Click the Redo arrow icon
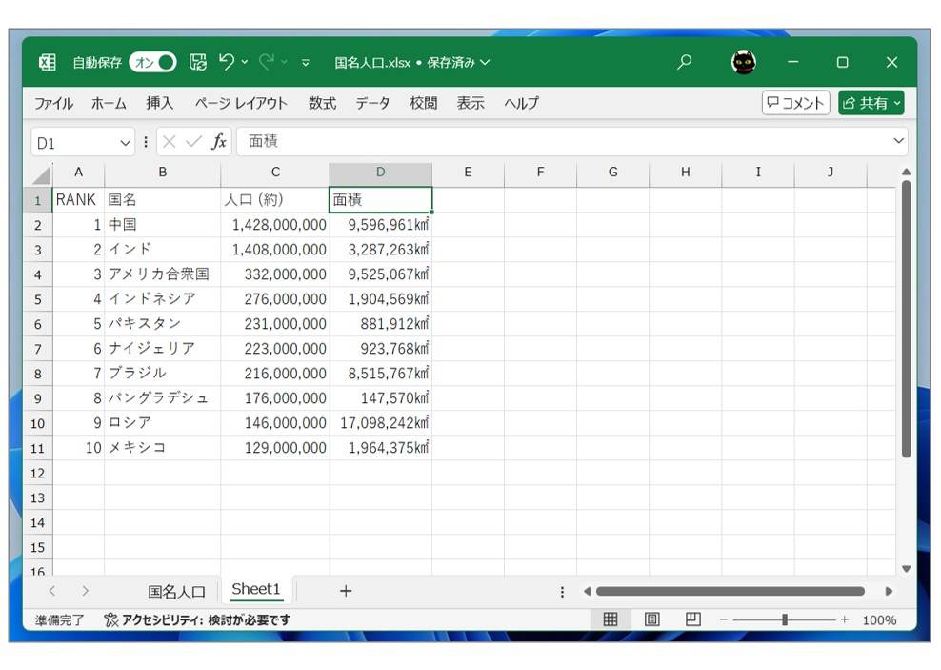The image size is (941, 670). click(x=267, y=62)
